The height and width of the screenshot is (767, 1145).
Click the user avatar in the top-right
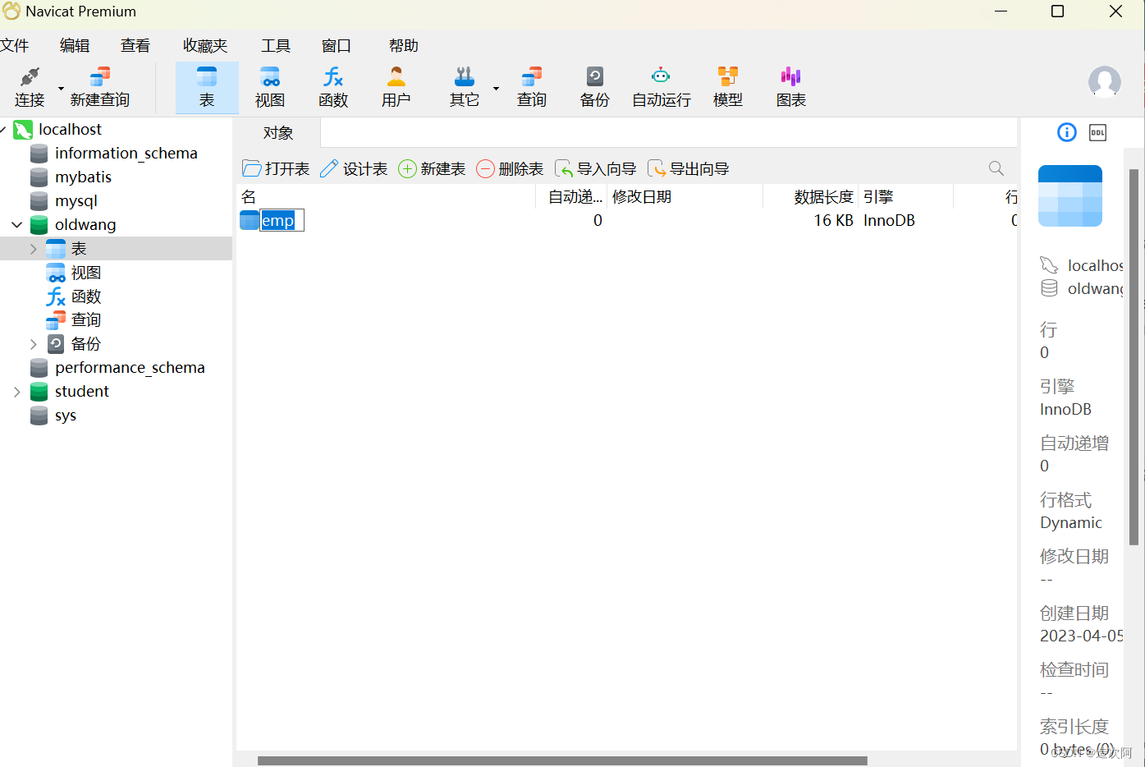[1104, 82]
